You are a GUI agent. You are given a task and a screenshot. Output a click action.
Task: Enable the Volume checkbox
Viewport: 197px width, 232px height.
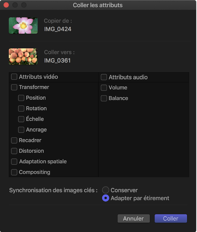point(104,88)
